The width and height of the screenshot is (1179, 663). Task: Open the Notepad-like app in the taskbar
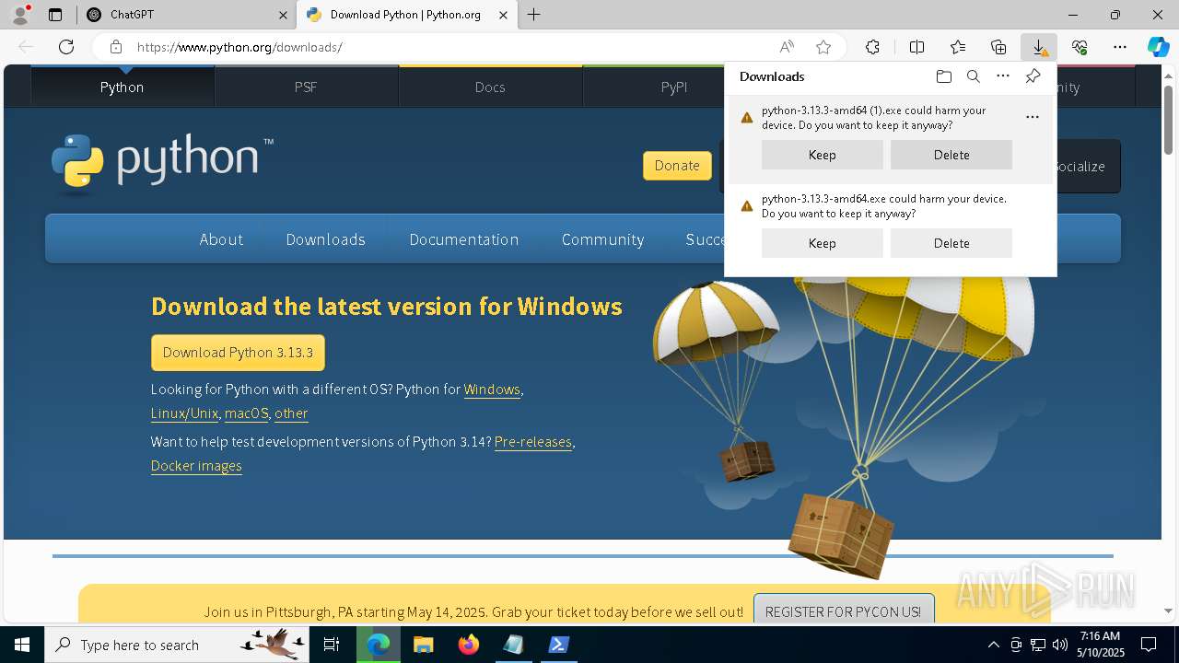coord(514,645)
